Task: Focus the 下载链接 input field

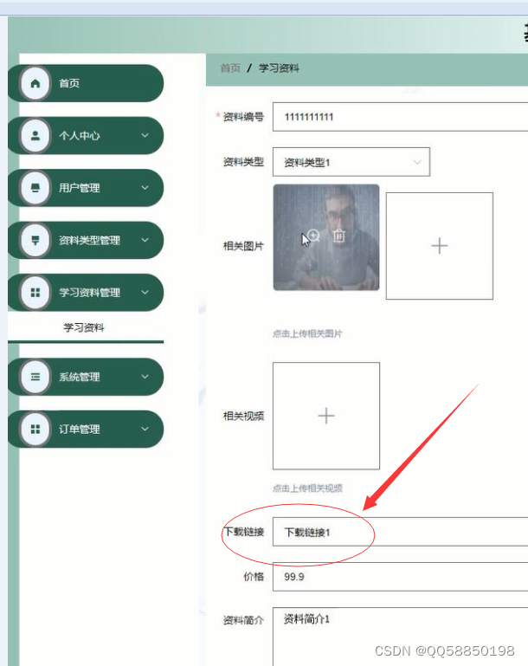Action: (x=400, y=532)
